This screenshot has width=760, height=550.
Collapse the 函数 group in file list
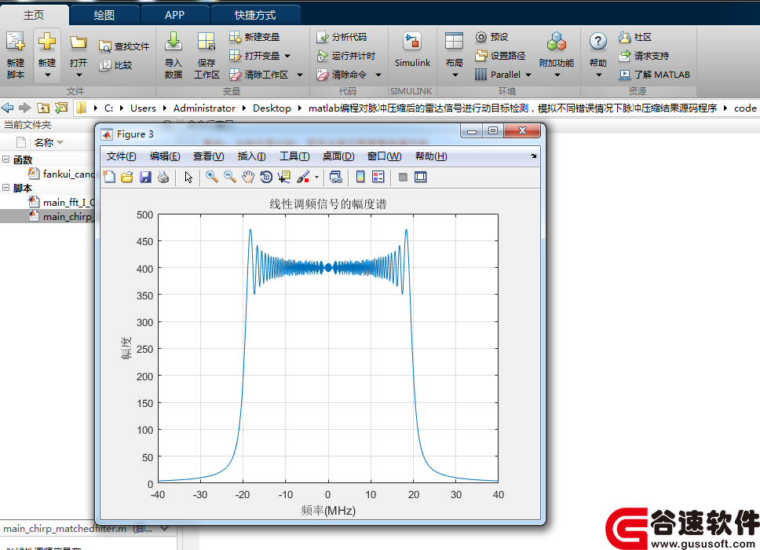click(x=5, y=159)
